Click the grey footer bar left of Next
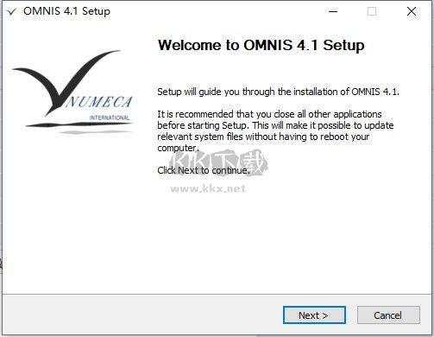434x337 pixels. point(142,315)
